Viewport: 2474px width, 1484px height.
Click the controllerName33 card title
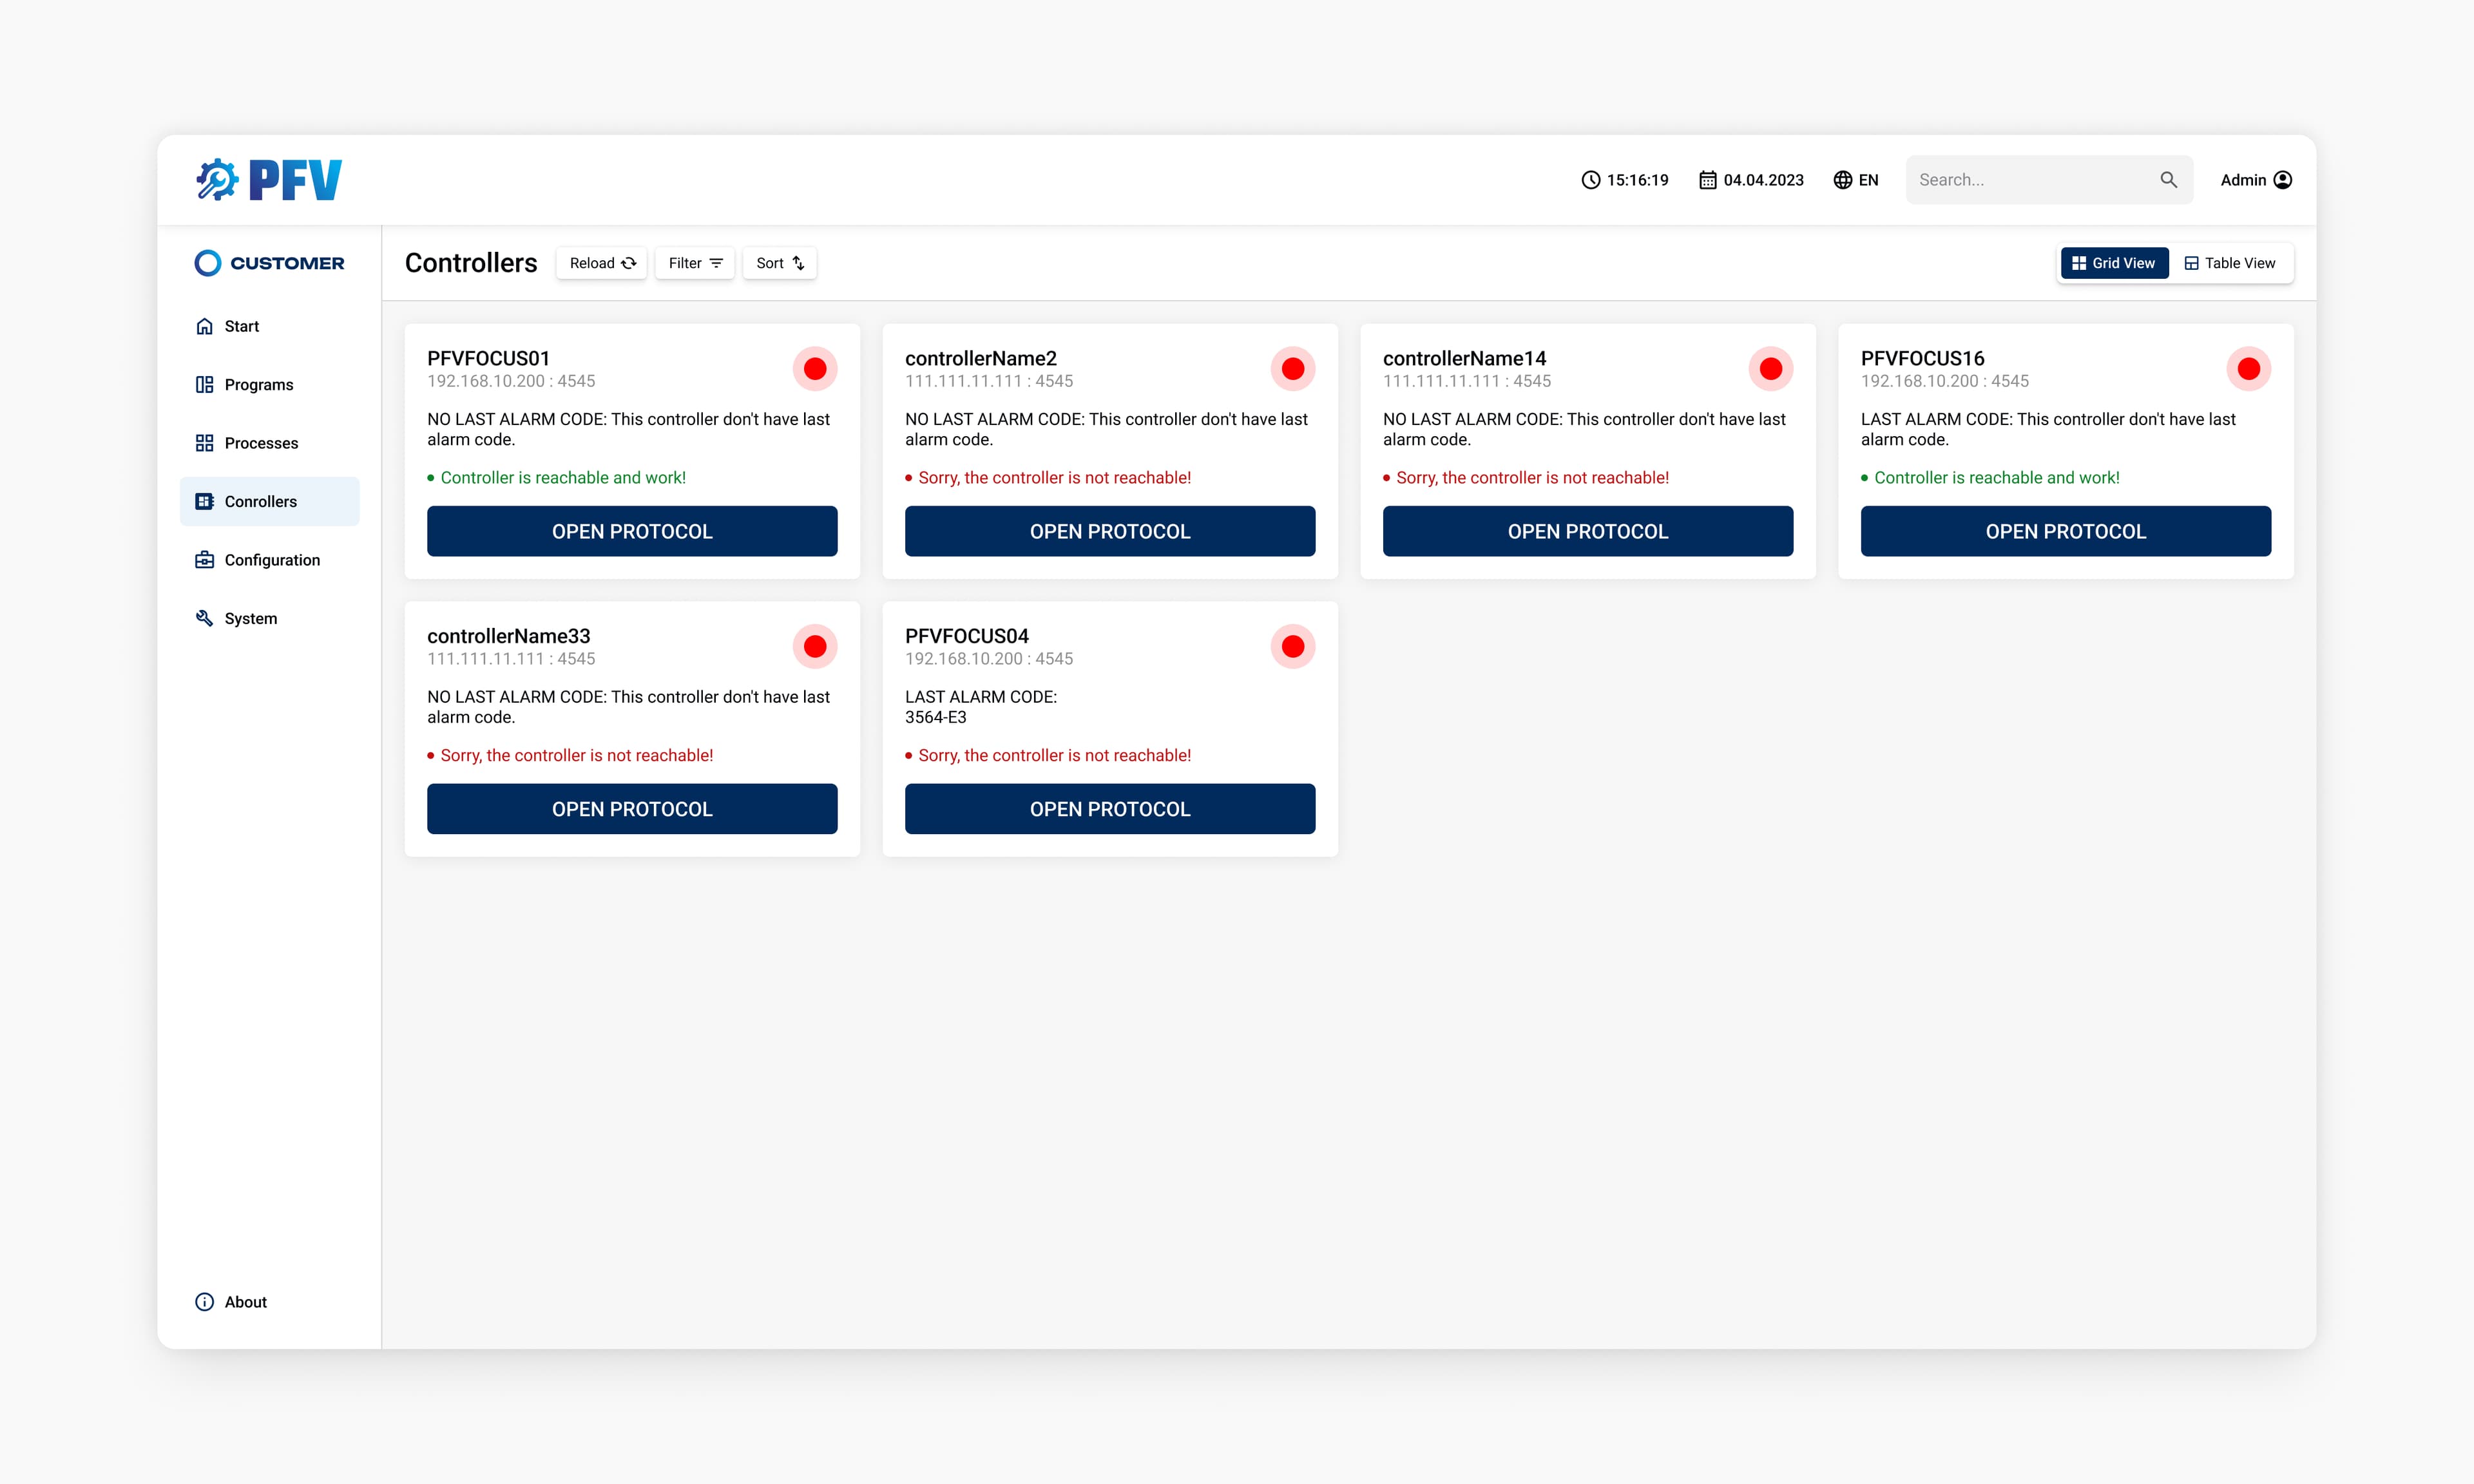pyautogui.click(x=509, y=636)
